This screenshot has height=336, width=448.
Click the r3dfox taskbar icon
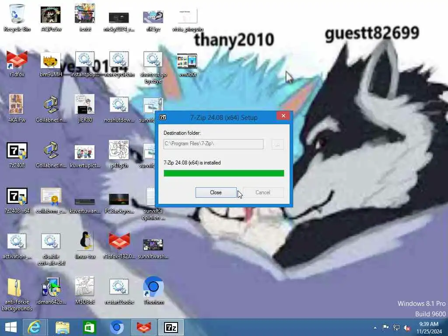click(x=144, y=327)
